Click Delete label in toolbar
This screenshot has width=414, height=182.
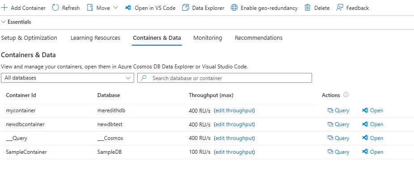coord(322,8)
